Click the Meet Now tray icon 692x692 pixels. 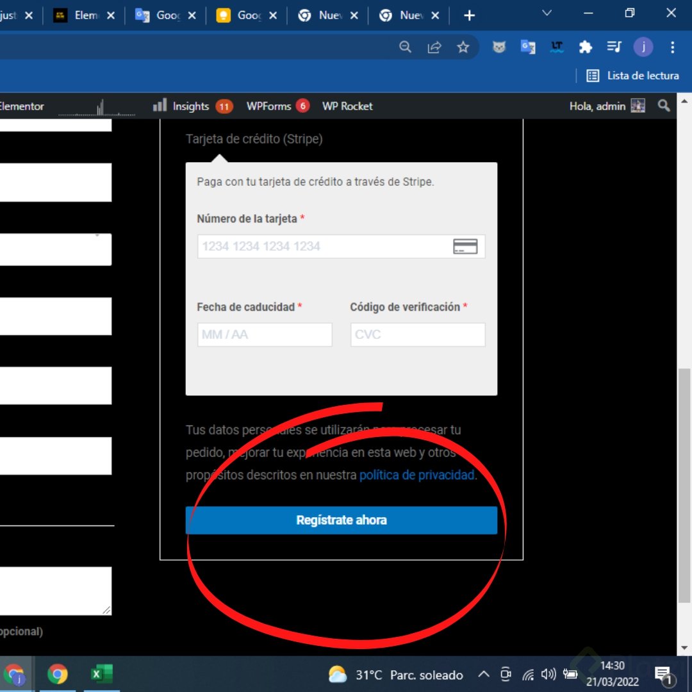pos(506,674)
